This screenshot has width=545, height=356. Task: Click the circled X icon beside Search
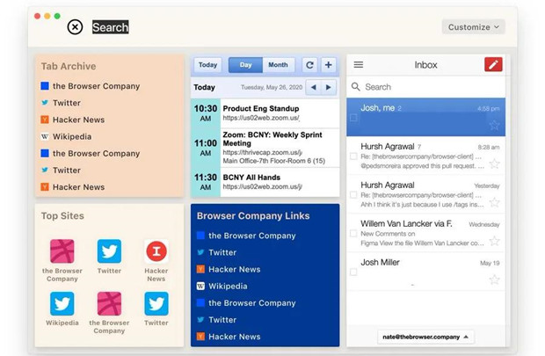(x=75, y=27)
